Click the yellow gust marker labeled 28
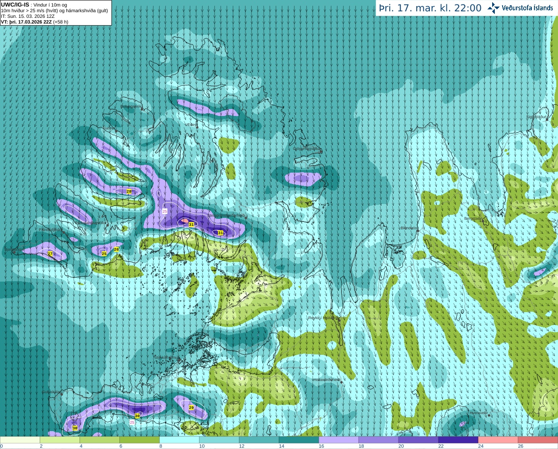 (x=129, y=191)
